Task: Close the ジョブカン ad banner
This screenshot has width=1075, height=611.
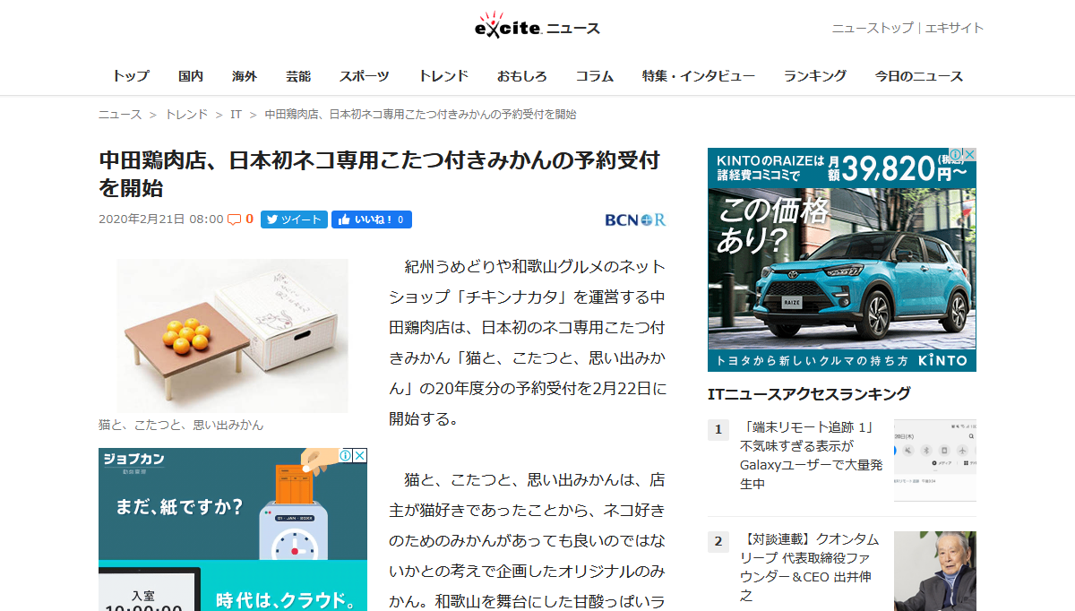Action: point(359,455)
